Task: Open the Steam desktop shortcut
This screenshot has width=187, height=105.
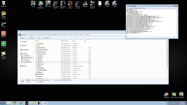Action: pos(4,24)
